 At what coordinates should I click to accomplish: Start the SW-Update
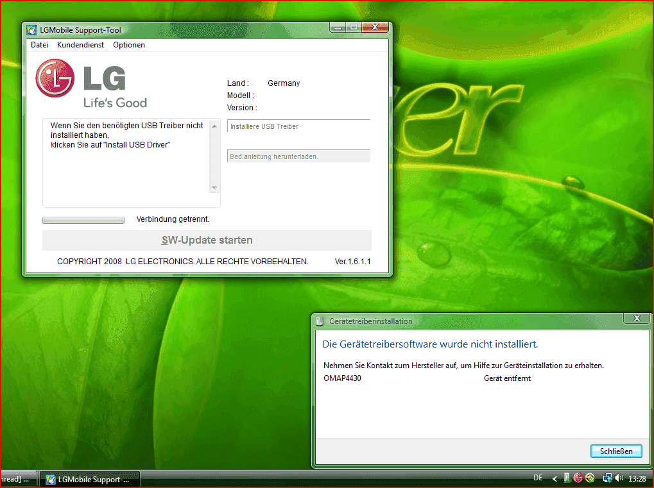point(207,240)
